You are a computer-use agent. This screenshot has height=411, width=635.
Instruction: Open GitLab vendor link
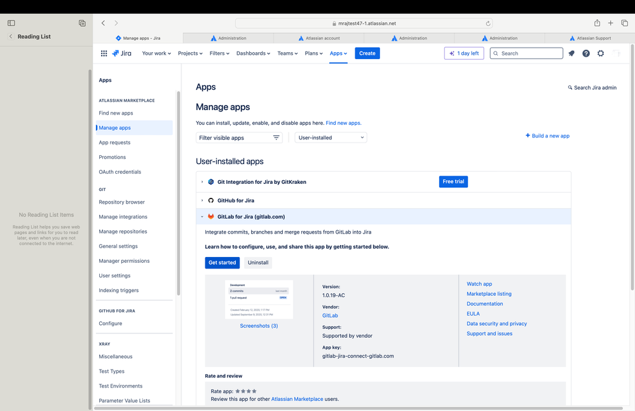pos(330,316)
